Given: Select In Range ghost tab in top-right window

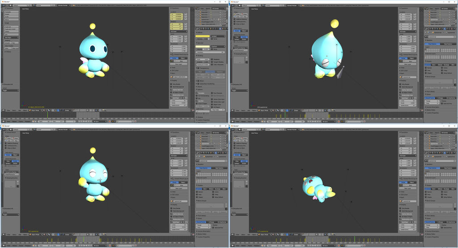Looking at the screenshot, I should [x=440, y=98].
